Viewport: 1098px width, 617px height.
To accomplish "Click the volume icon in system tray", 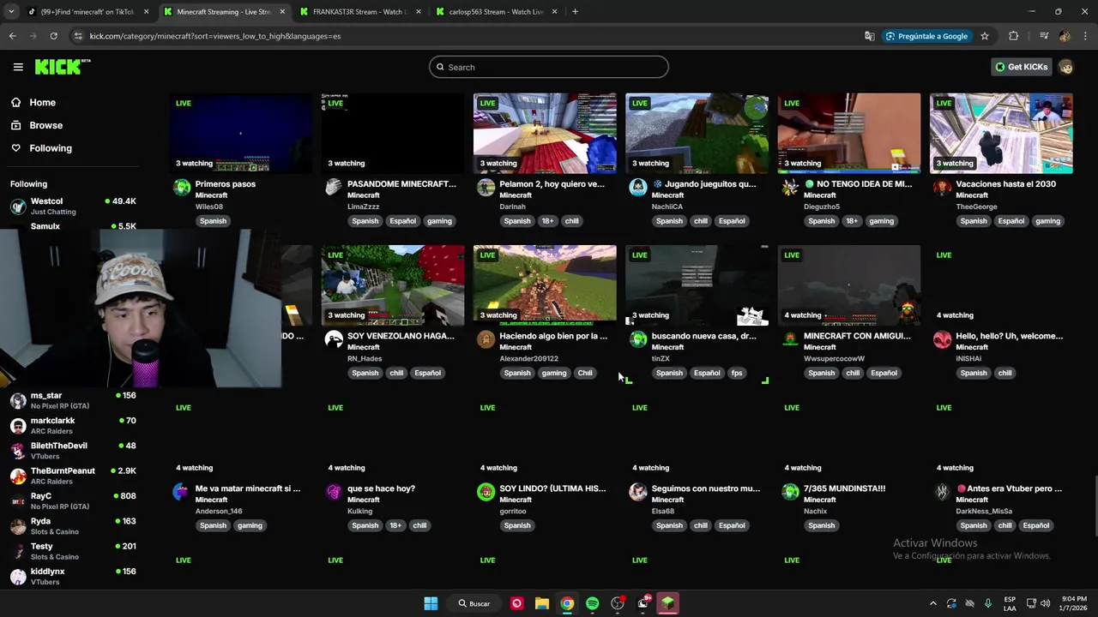I will (x=1045, y=603).
